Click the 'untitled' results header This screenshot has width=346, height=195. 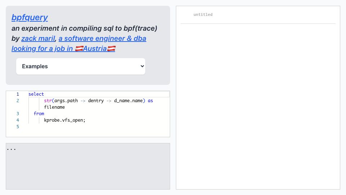point(203,14)
